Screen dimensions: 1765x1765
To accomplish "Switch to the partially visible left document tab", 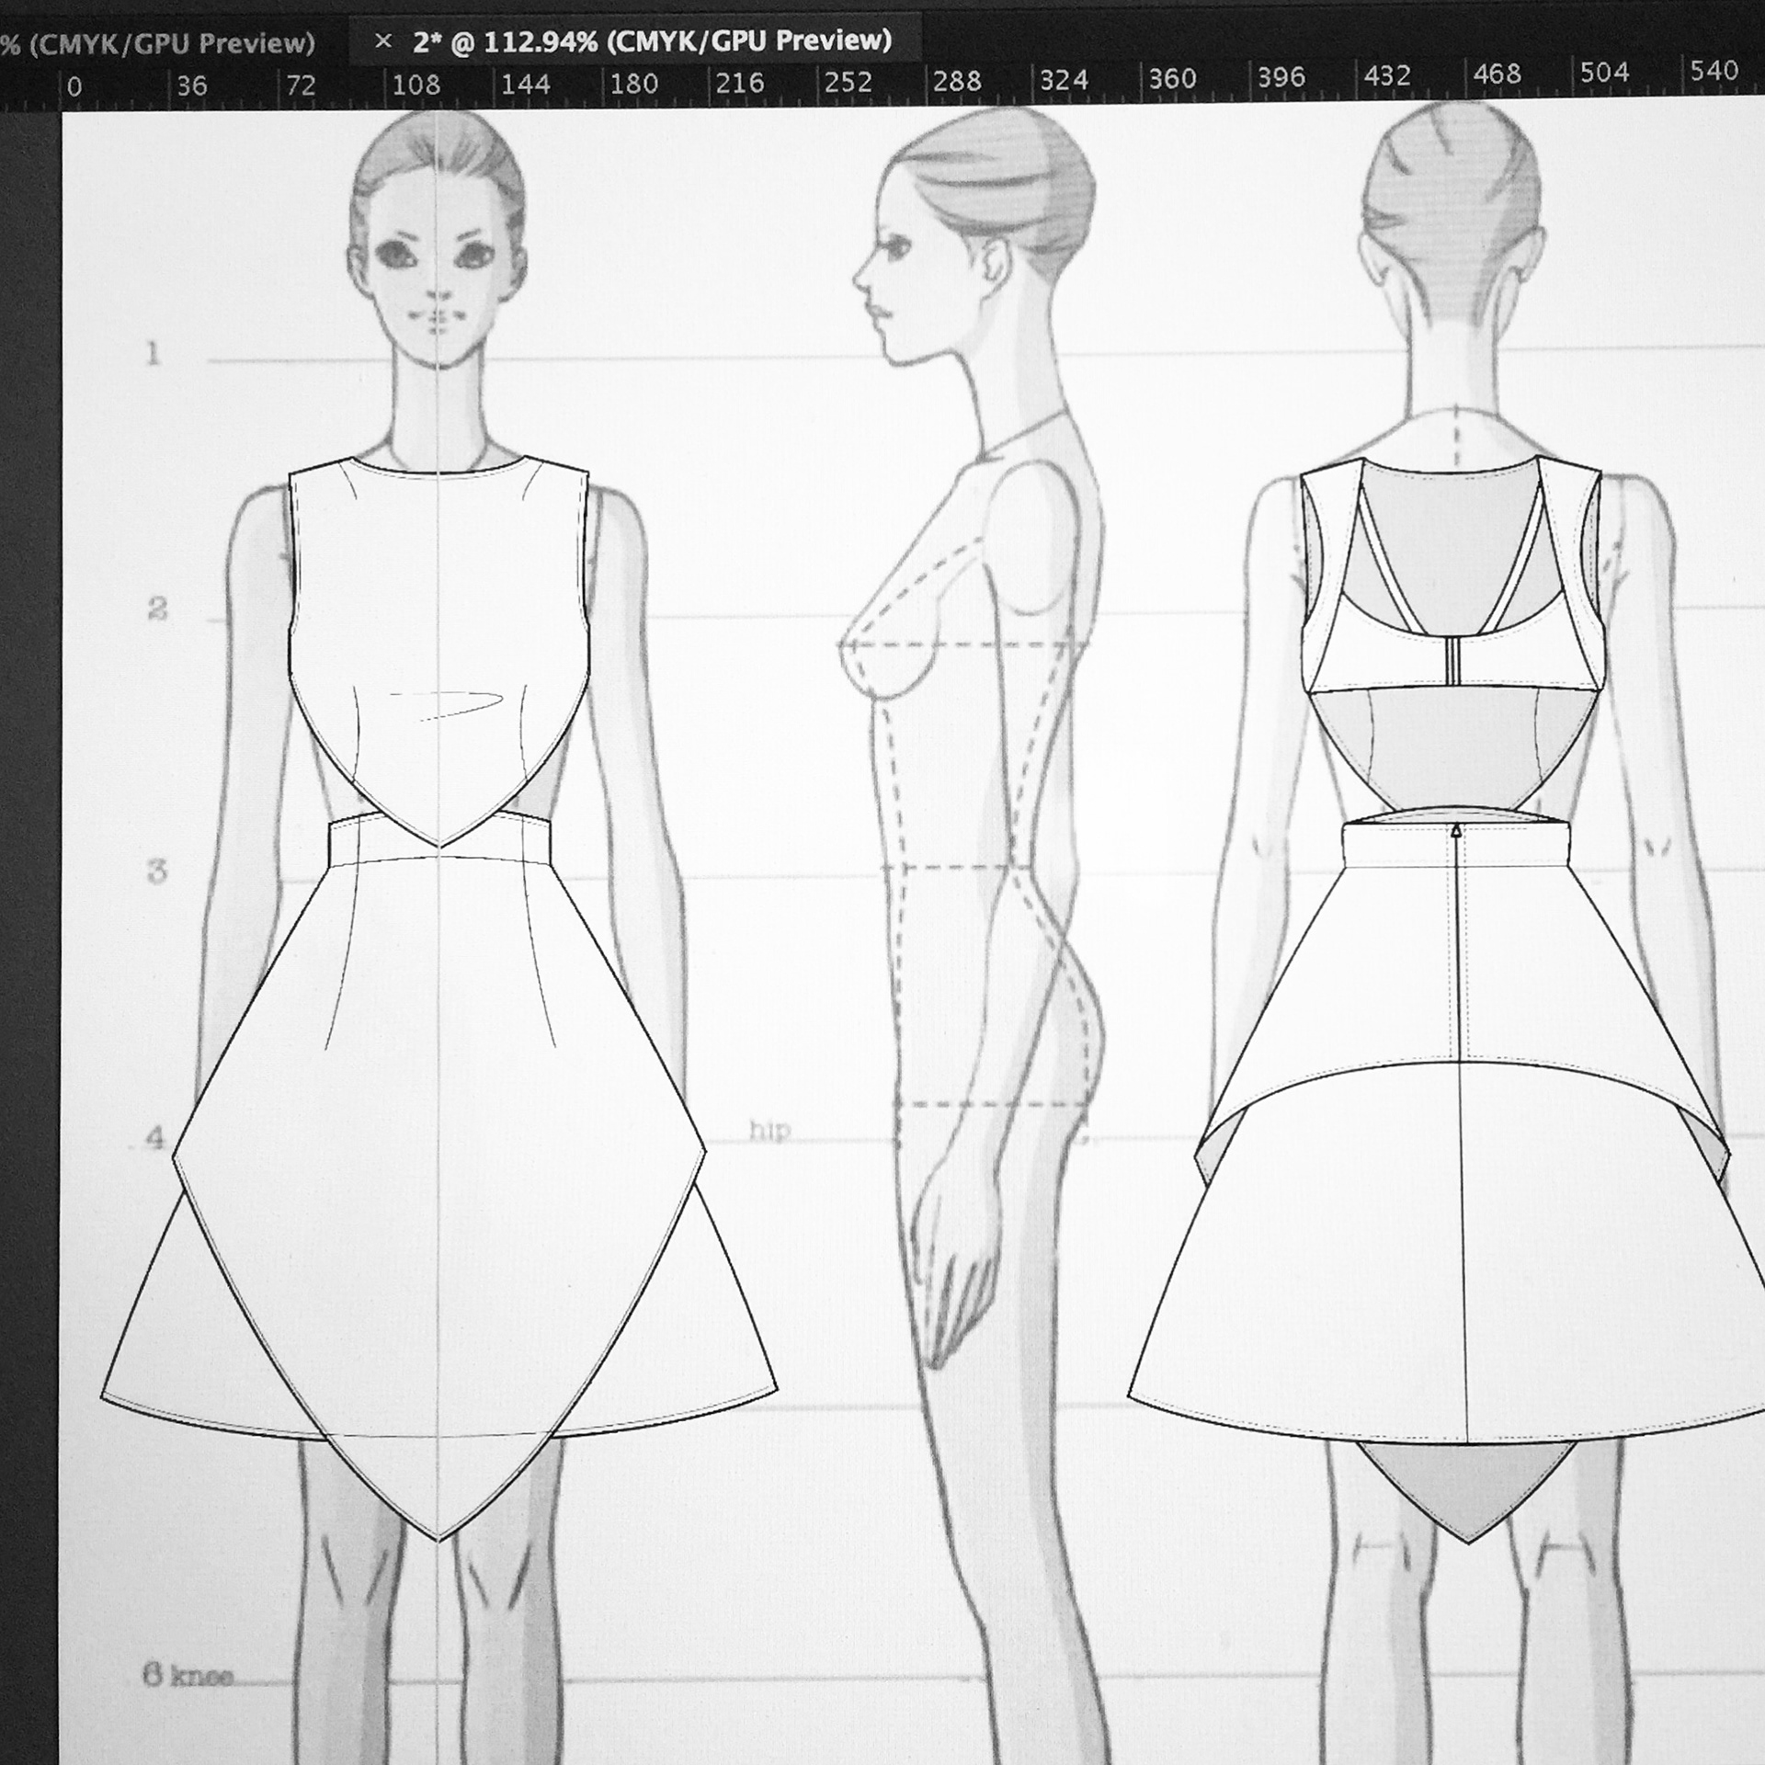I will click(158, 42).
